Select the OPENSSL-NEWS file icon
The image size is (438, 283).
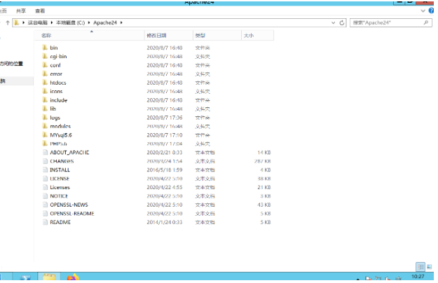tap(45, 205)
